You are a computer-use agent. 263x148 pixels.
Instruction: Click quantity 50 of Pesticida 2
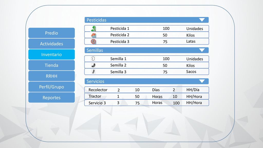(165, 35)
